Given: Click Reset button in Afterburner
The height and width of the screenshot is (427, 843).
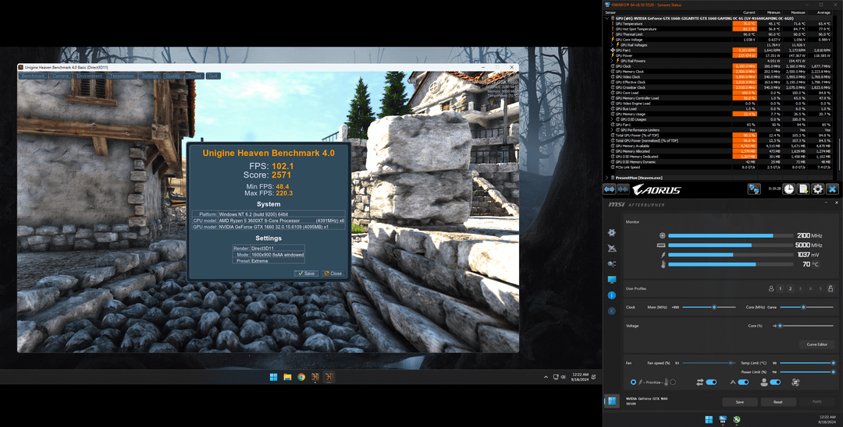Looking at the screenshot, I should click(778, 402).
